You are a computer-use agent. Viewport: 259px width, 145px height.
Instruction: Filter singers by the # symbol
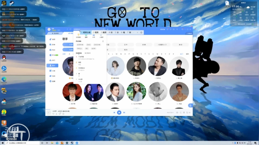(x=173, y=54)
